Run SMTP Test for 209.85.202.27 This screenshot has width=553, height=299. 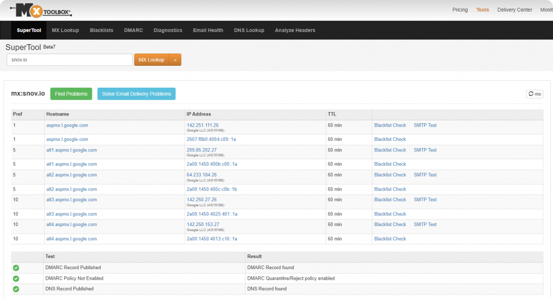pyautogui.click(x=425, y=150)
